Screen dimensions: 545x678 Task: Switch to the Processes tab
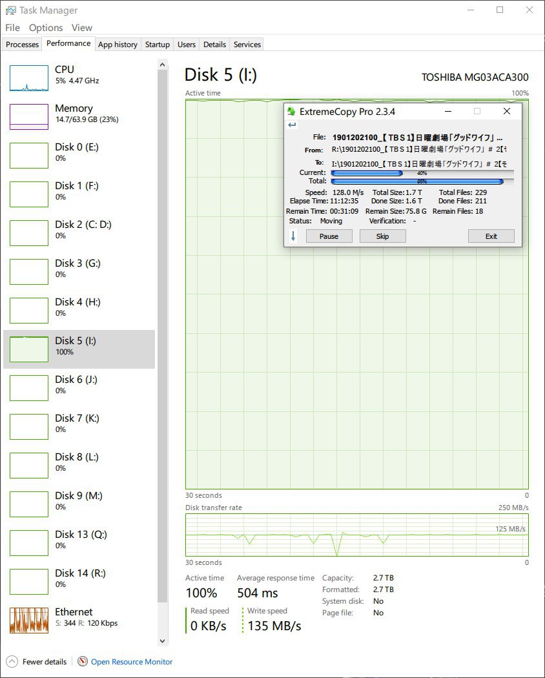[23, 45]
